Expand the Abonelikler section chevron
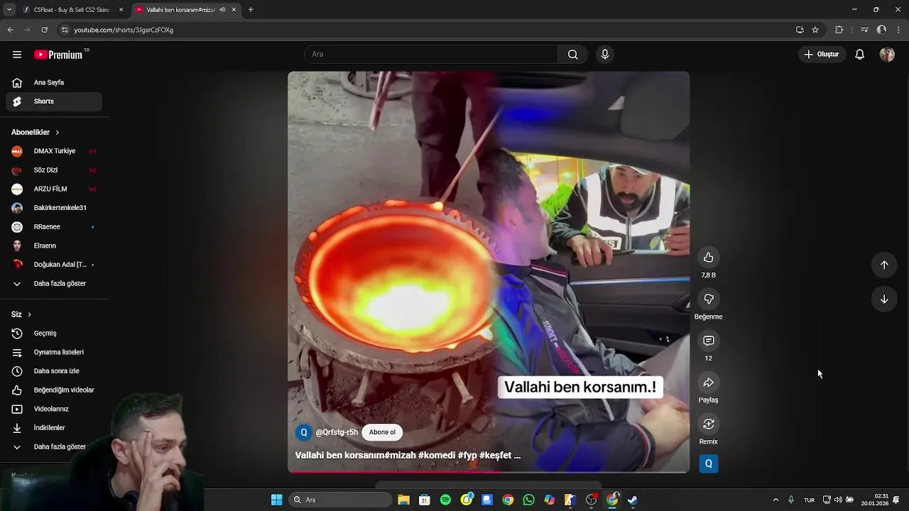 [58, 133]
